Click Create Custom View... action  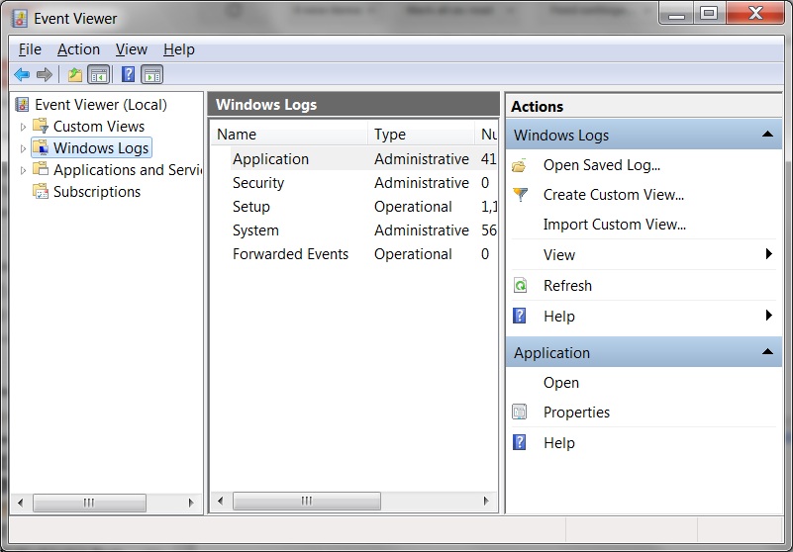click(x=614, y=195)
